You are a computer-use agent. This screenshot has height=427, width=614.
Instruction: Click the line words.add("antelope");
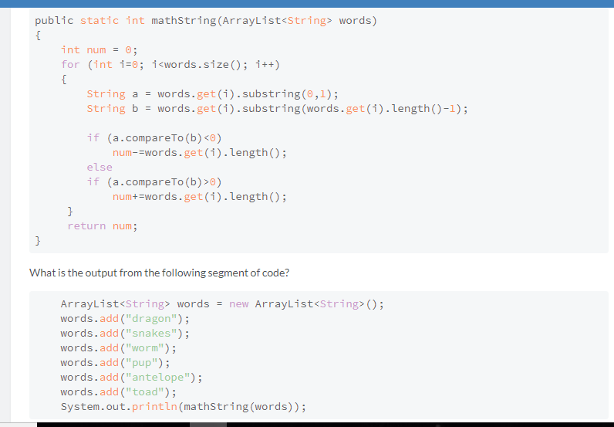[132, 378]
